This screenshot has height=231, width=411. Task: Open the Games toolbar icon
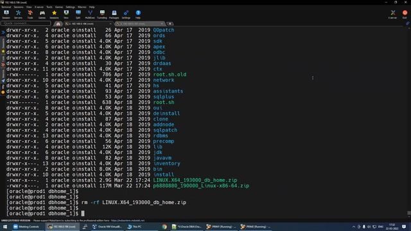click(42, 14)
